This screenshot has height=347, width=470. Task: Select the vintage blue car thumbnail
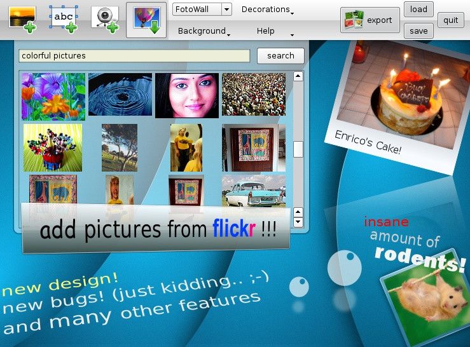point(254,191)
